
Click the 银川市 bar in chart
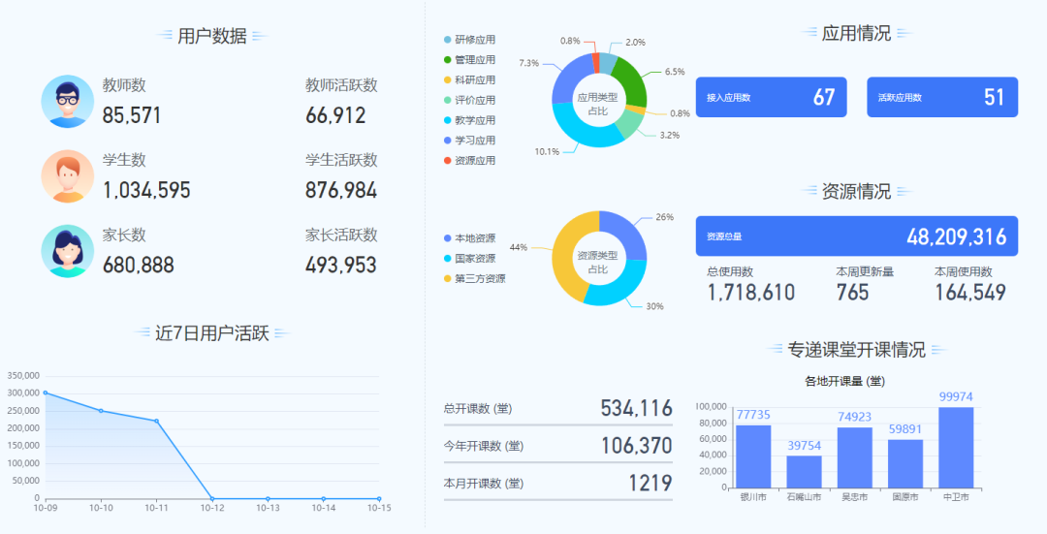tap(753, 455)
